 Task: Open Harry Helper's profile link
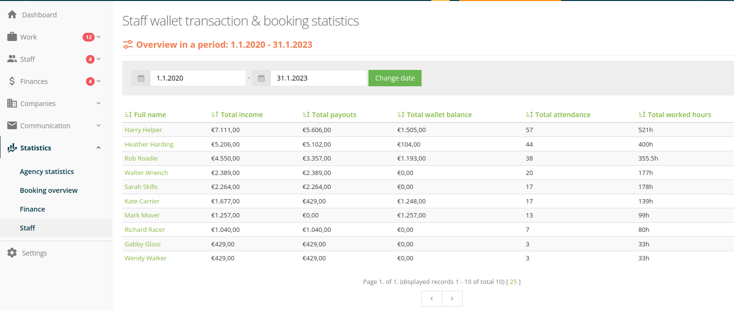143,130
